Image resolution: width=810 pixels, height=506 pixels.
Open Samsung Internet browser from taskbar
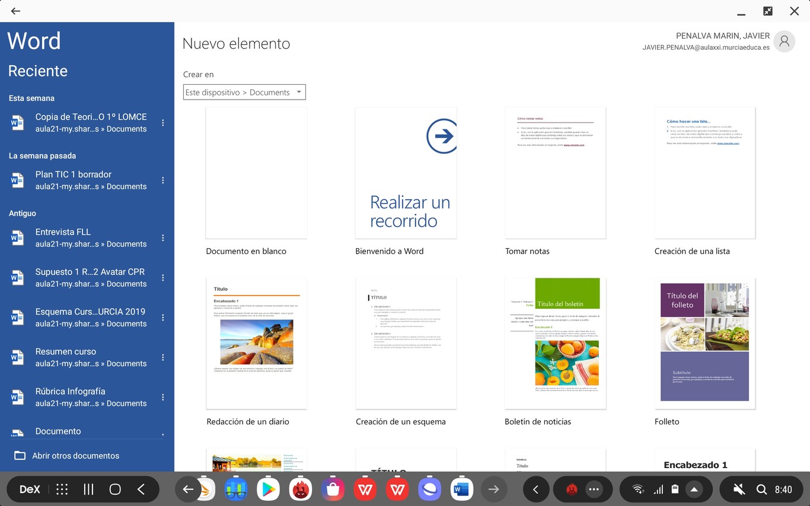(x=429, y=489)
